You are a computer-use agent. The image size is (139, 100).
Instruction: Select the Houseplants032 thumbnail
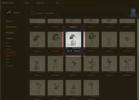click(55, 88)
